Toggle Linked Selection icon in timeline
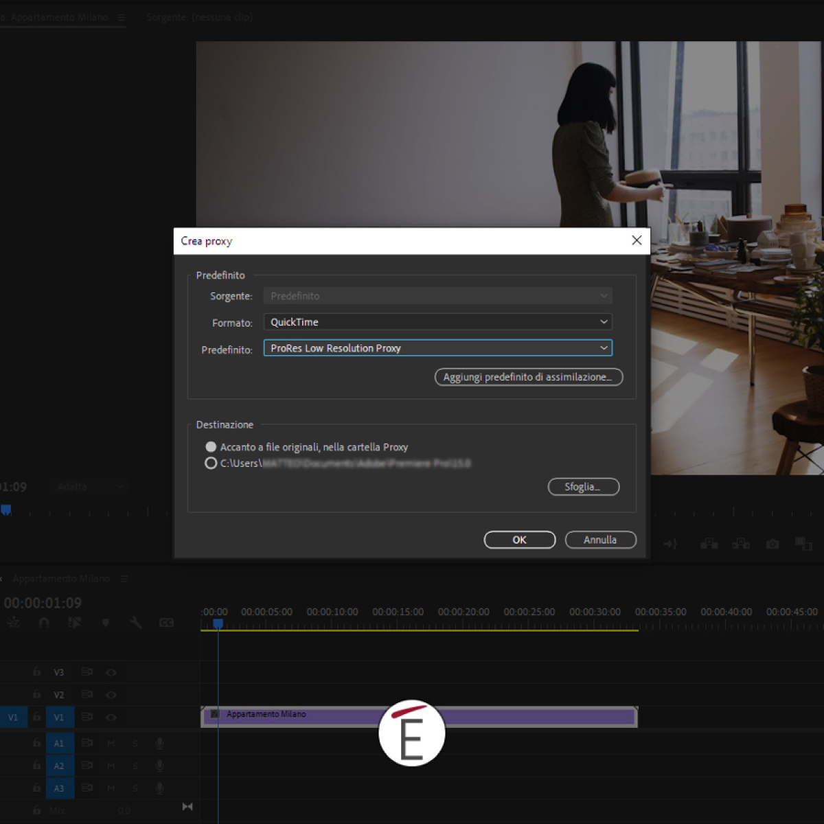824x824 pixels. (75, 623)
